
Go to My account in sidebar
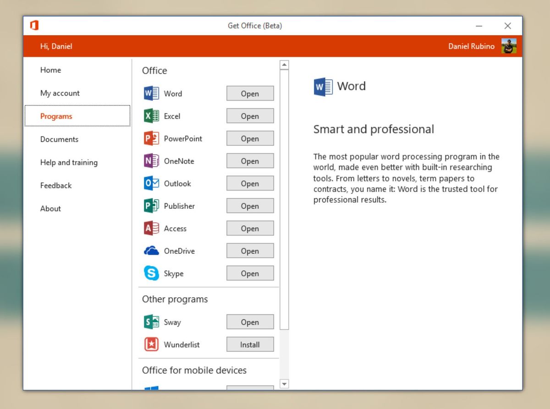pos(60,93)
